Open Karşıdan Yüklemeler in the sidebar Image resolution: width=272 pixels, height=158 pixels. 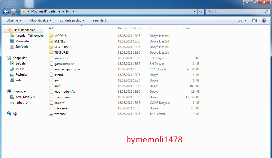tap(29, 36)
